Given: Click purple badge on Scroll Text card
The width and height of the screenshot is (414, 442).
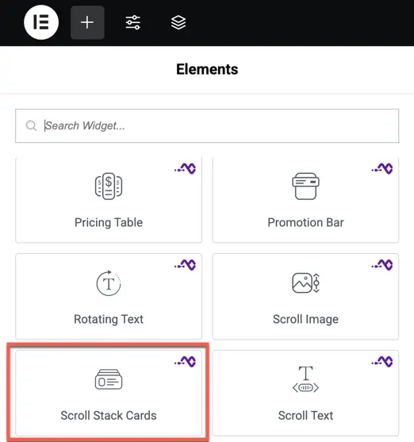Looking at the screenshot, I should point(382,361).
